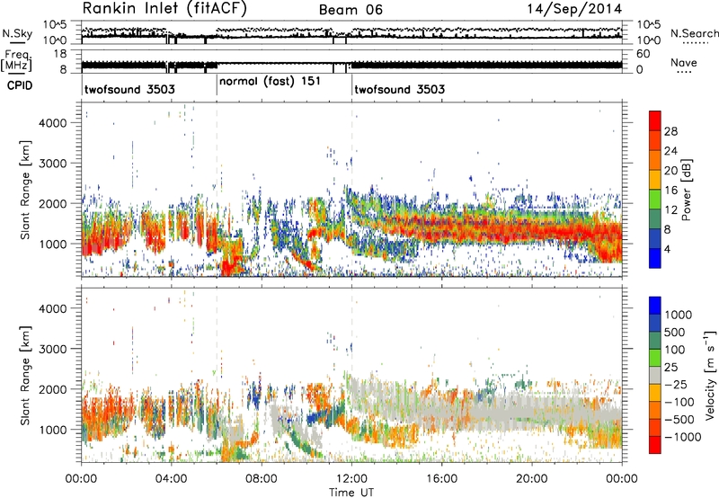The height and width of the screenshot is (498, 719).
Task: Click the 04:00 time tick label
Action: click(171, 478)
